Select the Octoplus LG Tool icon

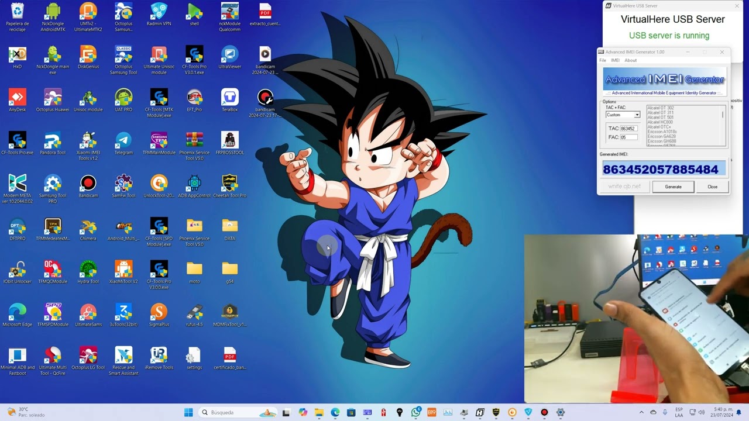click(x=88, y=358)
